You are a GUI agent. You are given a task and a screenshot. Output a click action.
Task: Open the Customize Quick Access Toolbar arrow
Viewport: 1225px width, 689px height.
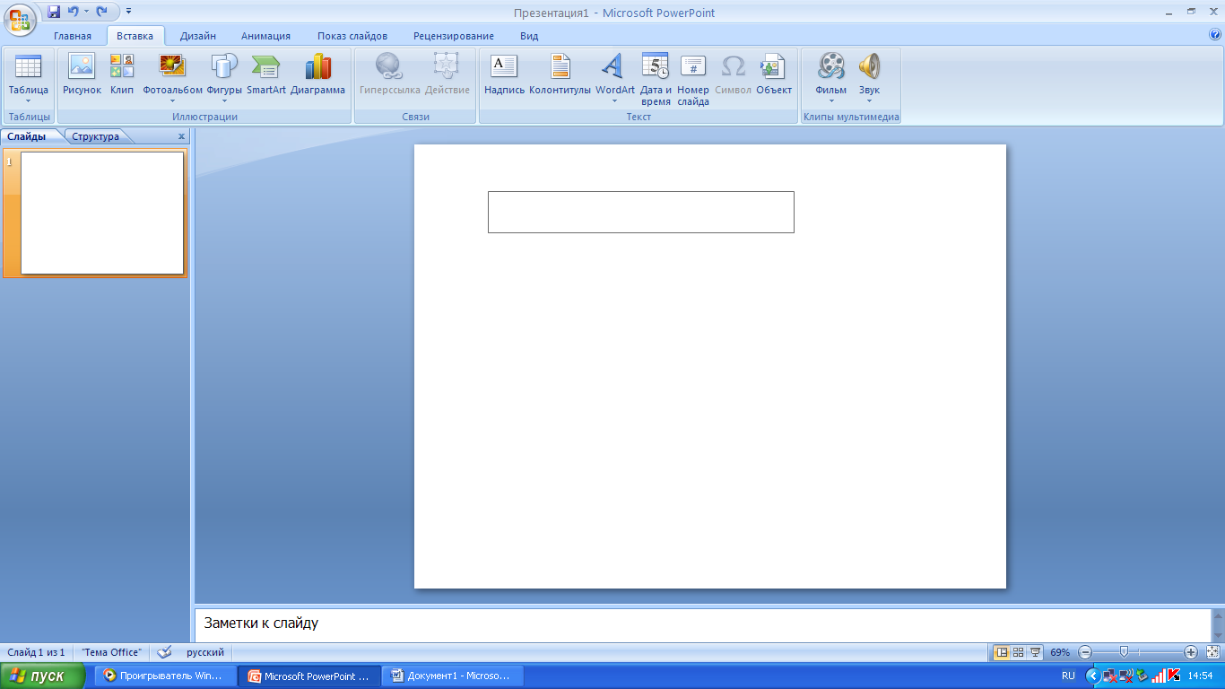128,12
